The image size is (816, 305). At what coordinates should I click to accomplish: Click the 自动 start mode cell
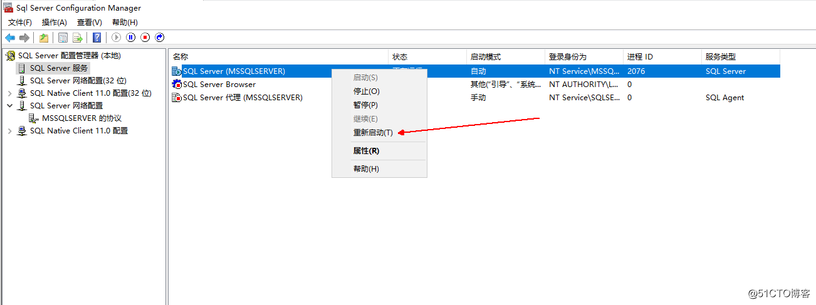tap(478, 71)
